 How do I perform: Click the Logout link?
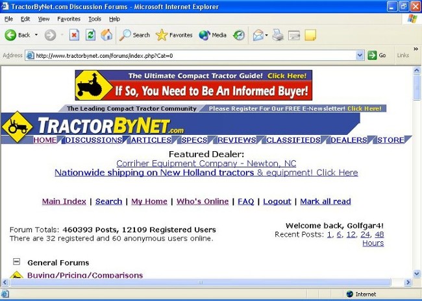click(277, 202)
